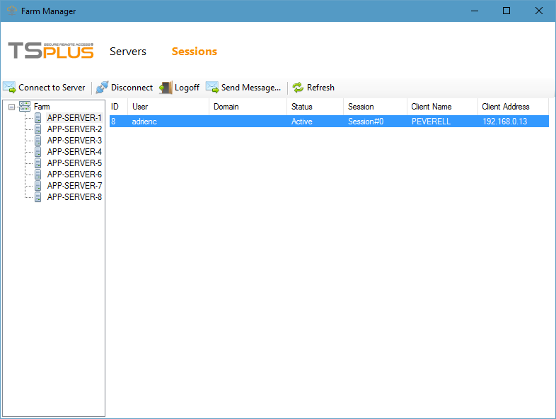Click the Disconnect button label

132,88
